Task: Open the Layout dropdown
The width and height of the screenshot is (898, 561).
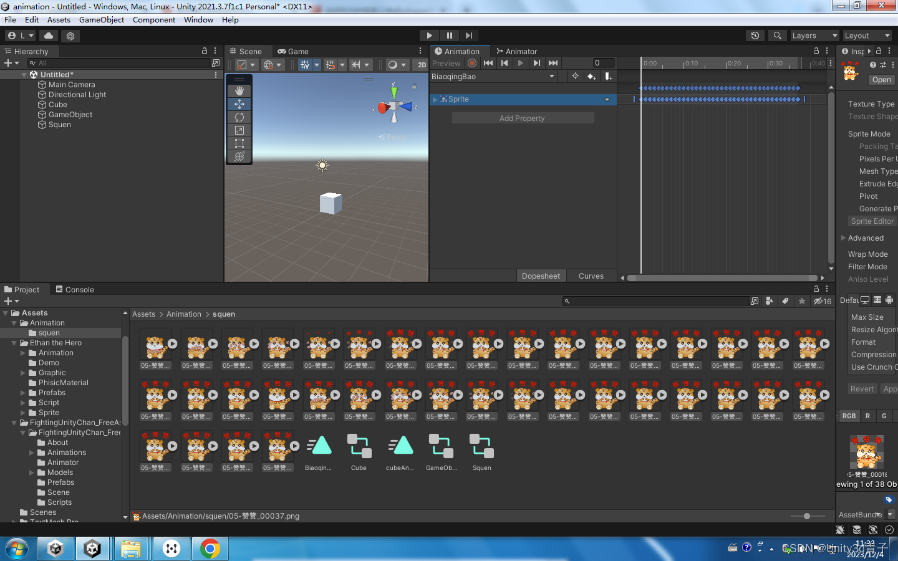Action: pos(867,36)
